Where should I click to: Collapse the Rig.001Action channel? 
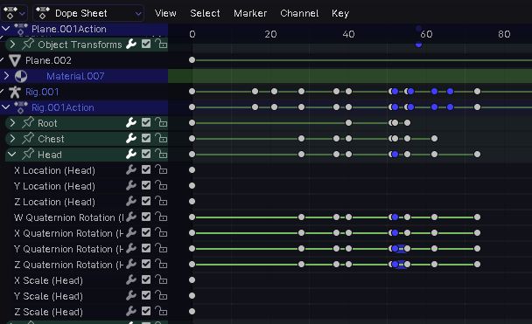pos(6,107)
